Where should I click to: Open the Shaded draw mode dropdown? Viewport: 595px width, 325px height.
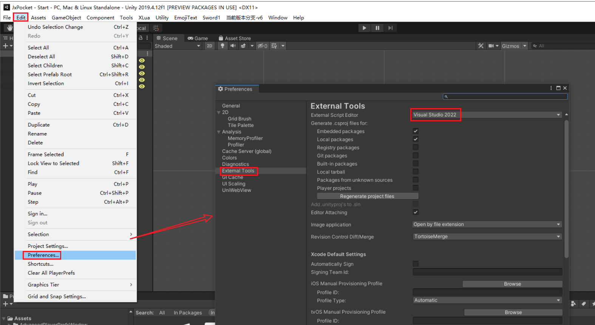[177, 46]
